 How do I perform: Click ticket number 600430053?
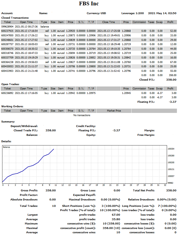(x=7, y=66)
